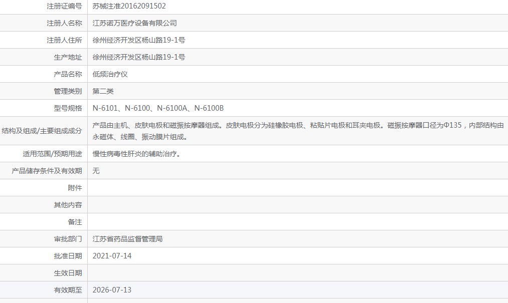This screenshot has height=303, width=508.
Task: Select the 产品名称 label
Action: [68, 74]
